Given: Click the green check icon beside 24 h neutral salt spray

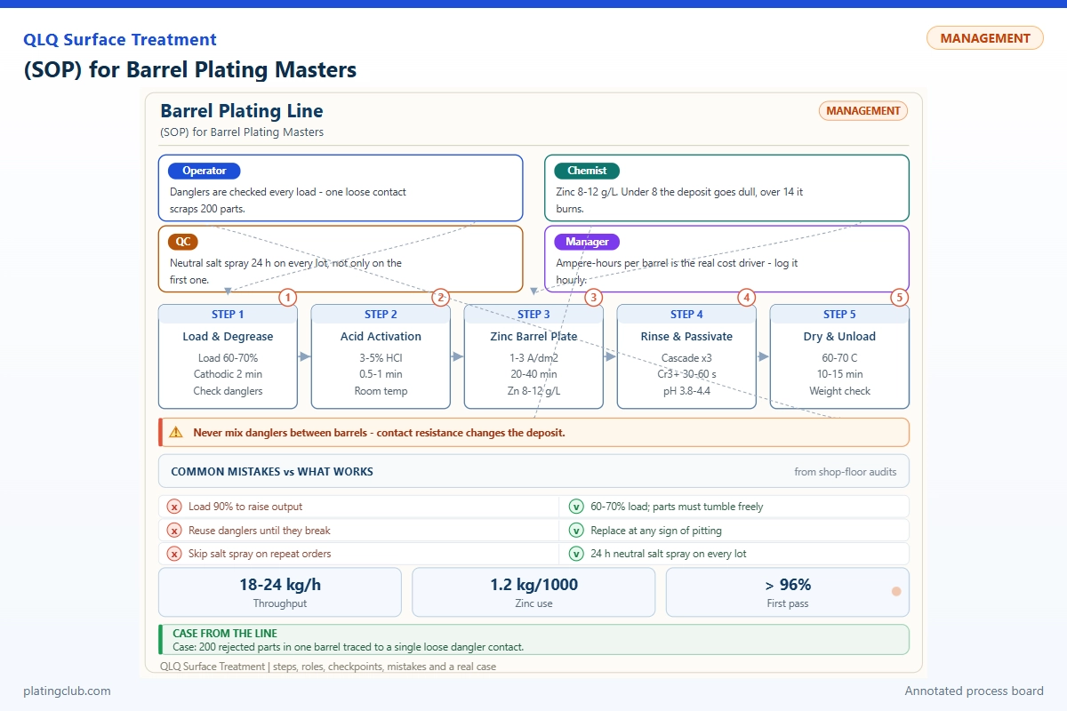Looking at the screenshot, I should pyautogui.click(x=576, y=554).
